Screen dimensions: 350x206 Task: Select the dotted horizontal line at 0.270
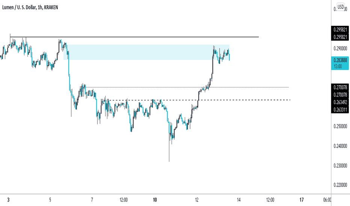187,87
